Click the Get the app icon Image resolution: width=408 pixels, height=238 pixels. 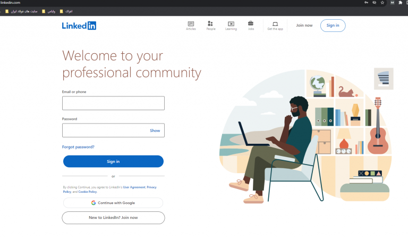coord(275,24)
